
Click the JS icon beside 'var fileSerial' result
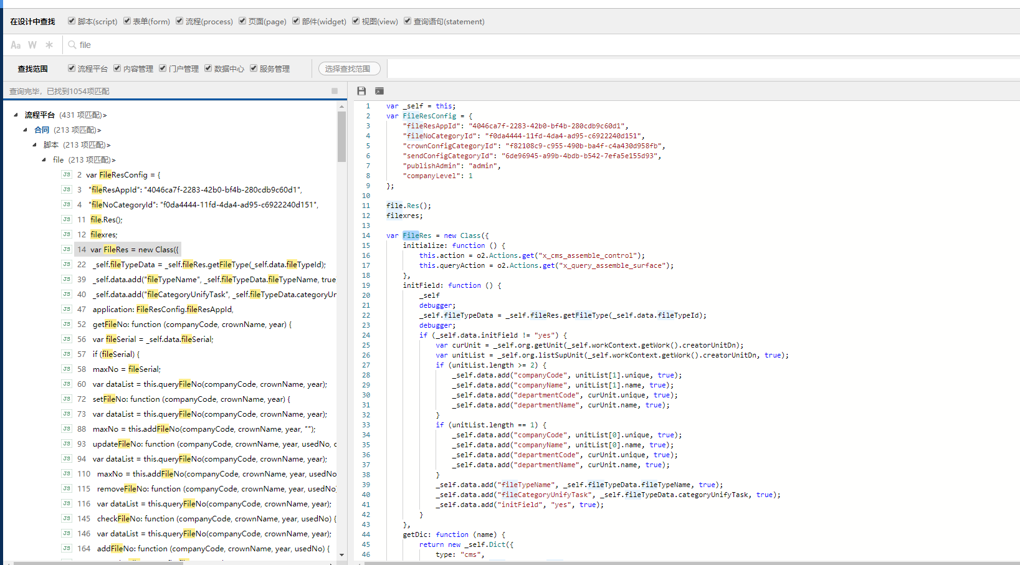point(67,339)
